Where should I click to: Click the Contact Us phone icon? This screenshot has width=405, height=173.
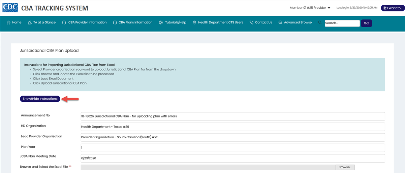tap(251, 23)
